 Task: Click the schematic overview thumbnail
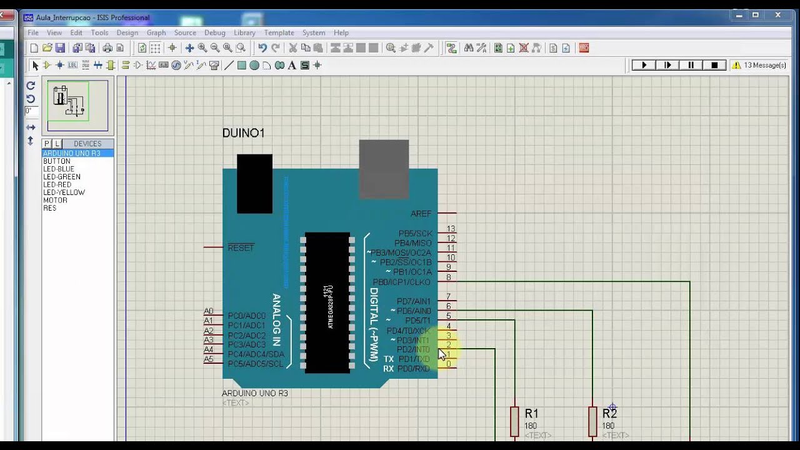click(x=77, y=106)
